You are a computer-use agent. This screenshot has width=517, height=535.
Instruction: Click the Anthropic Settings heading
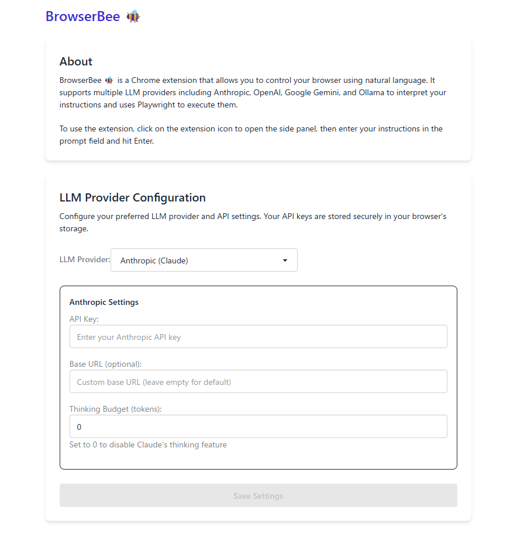pyautogui.click(x=104, y=302)
